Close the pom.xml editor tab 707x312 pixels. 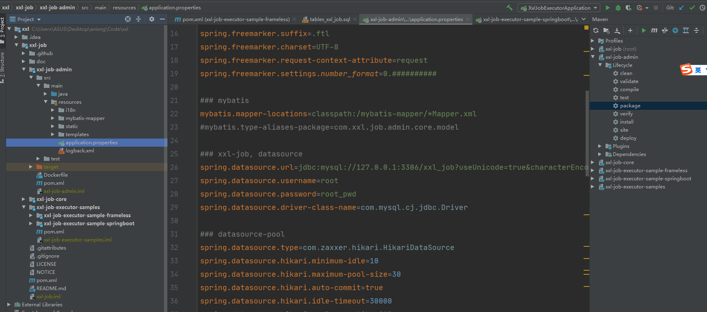coord(294,19)
